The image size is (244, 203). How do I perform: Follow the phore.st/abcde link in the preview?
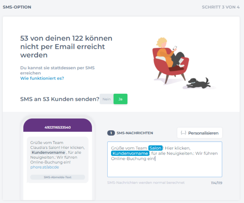coord(45,167)
